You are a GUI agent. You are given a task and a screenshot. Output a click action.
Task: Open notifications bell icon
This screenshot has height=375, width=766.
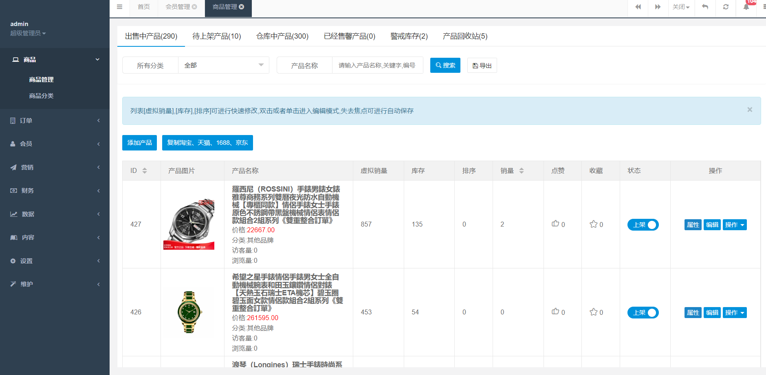[746, 7]
